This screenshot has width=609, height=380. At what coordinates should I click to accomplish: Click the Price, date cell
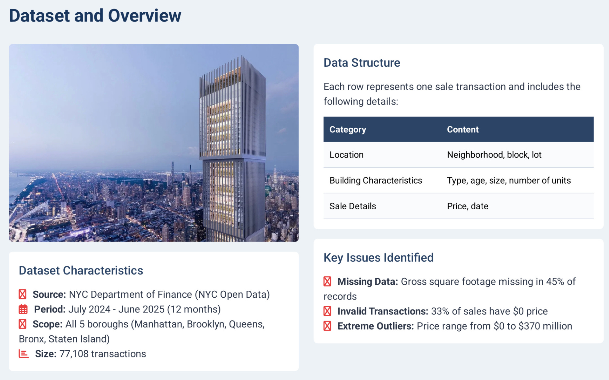(467, 206)
